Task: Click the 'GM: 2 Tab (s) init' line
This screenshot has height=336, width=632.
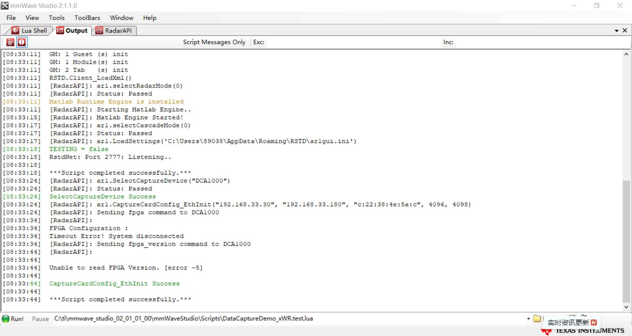Action: [89, 70]
